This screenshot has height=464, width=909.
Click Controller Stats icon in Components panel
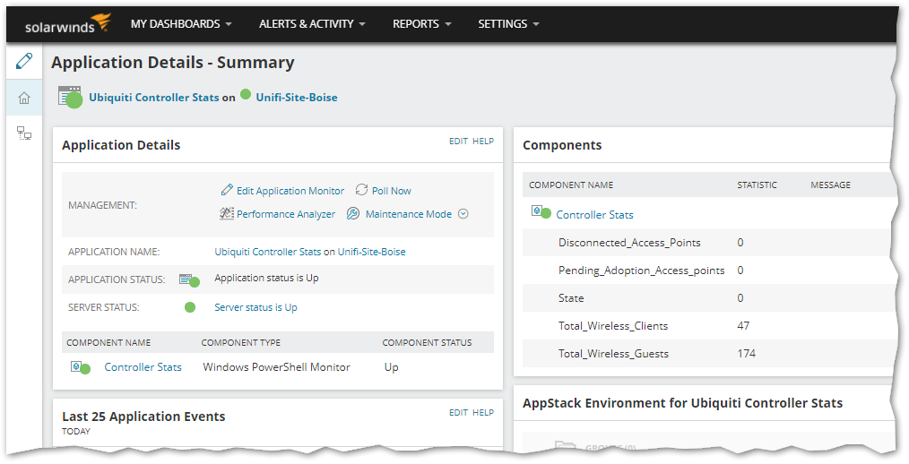(541, 212)
